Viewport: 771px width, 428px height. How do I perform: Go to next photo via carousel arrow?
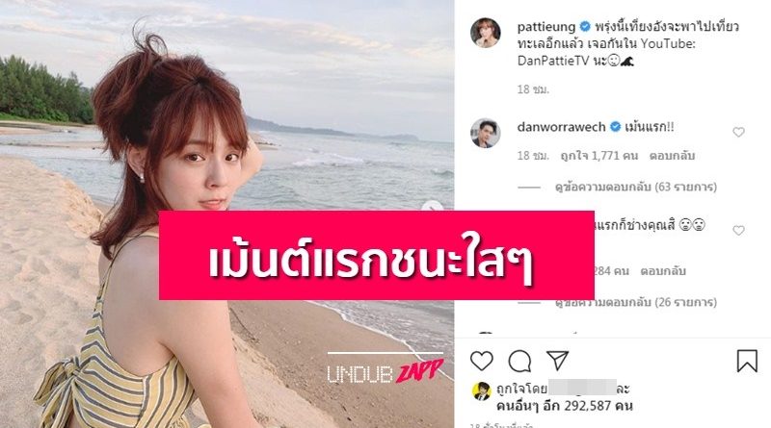pyautogui.click(x=432, y=207)
